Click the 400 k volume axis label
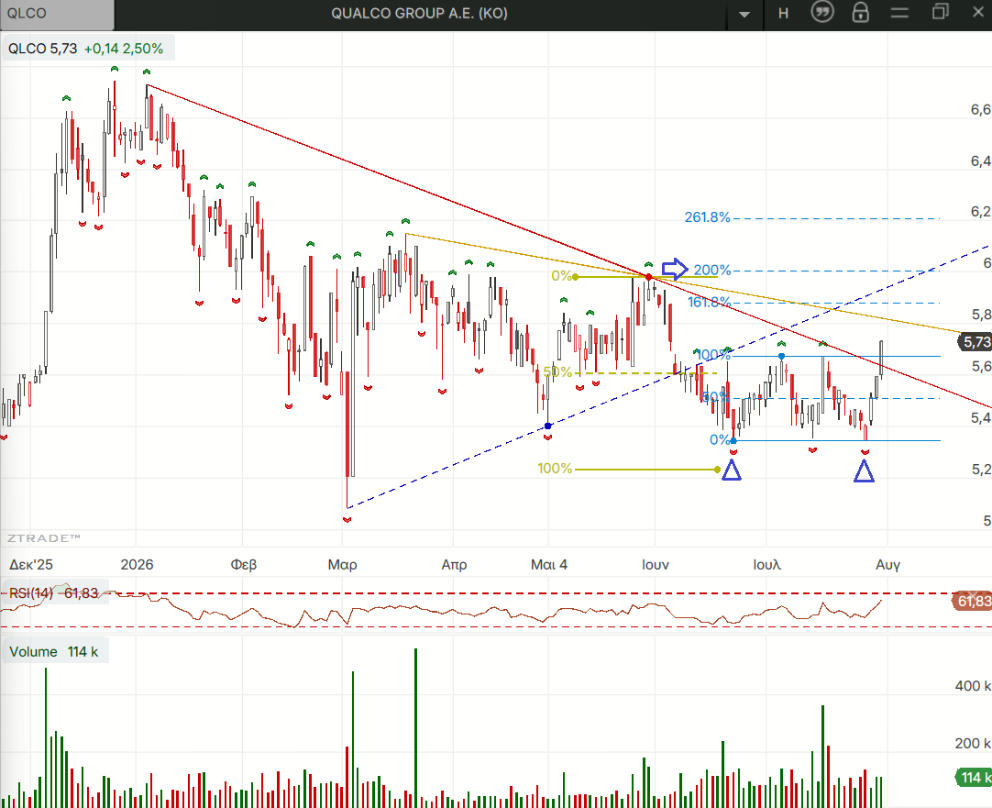The height and width of the screenshot is (808, 992). pyautogui.click(x=973, y=686)
